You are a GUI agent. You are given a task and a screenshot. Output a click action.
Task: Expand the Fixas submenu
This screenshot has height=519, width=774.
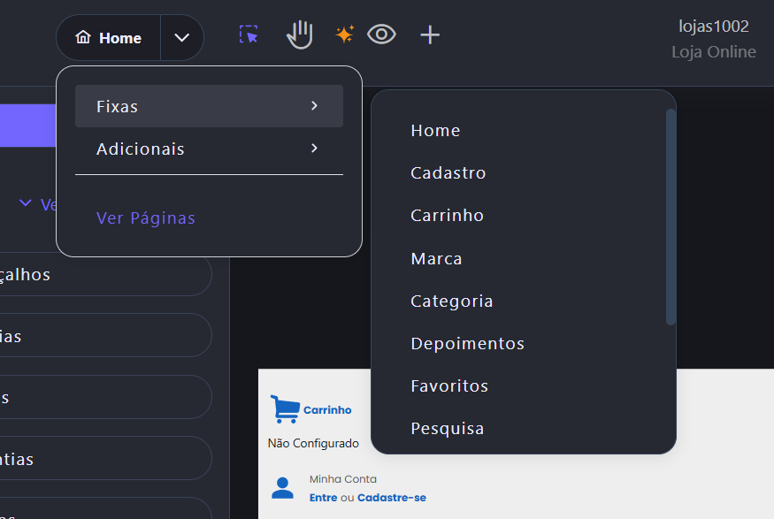[x=209, y=106]
